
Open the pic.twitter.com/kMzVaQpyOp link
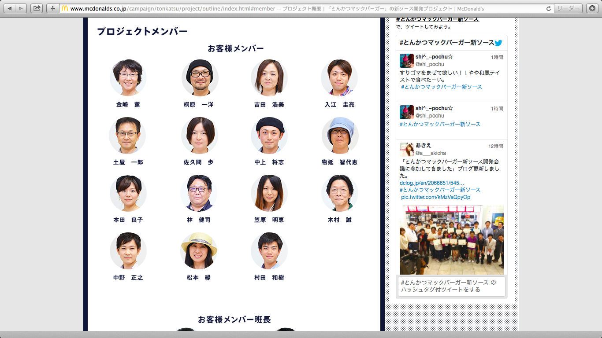click(x=435, y=197)
